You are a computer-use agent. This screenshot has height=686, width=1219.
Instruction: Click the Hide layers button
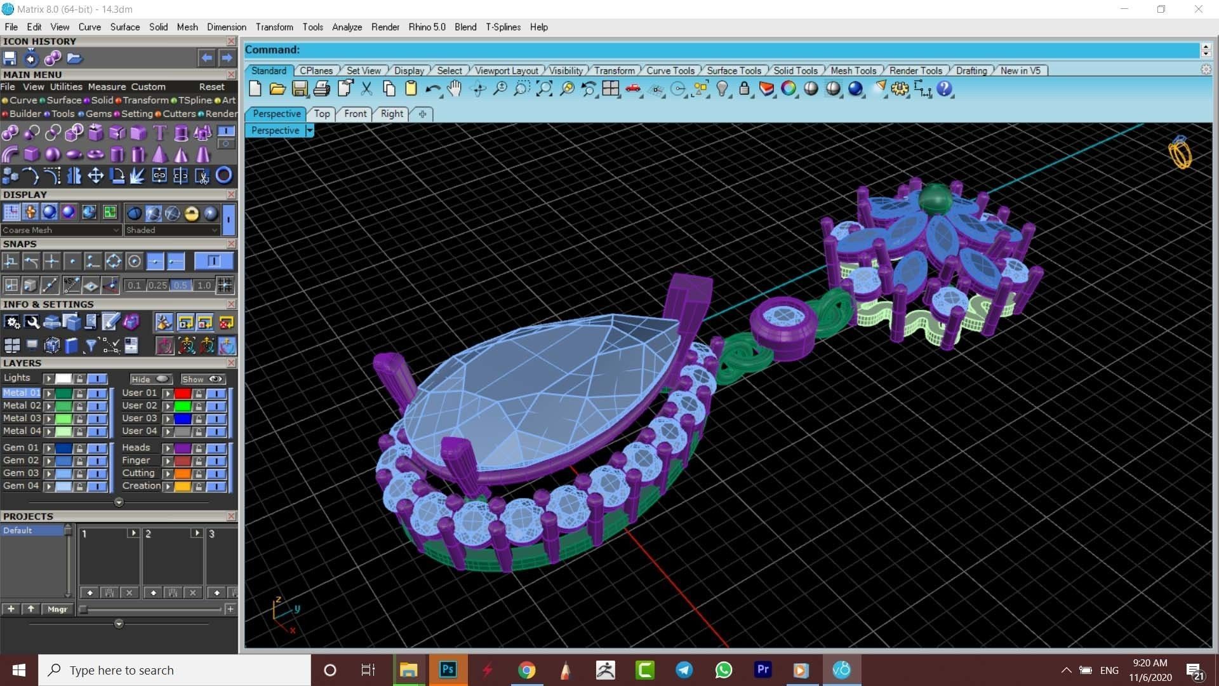pos(150,379)
